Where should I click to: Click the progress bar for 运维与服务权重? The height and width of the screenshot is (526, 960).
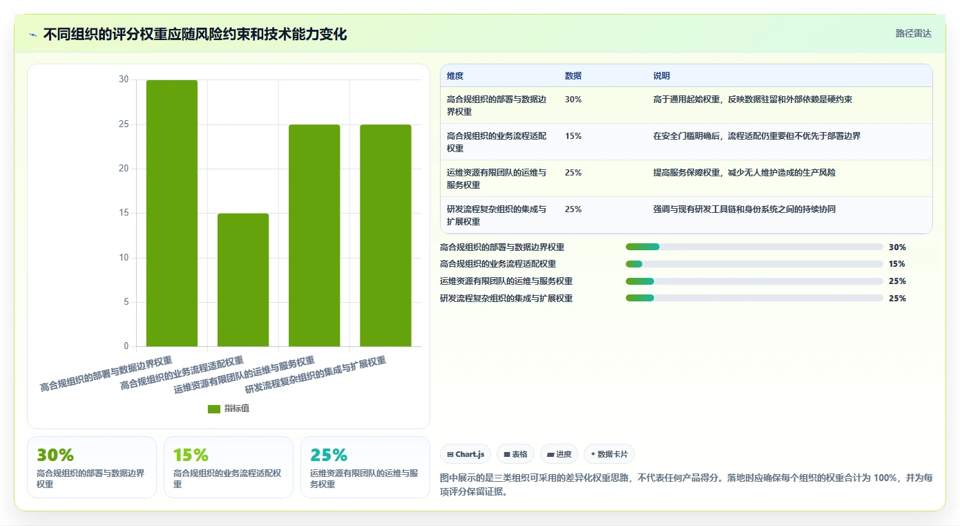(x=754, y=281)
